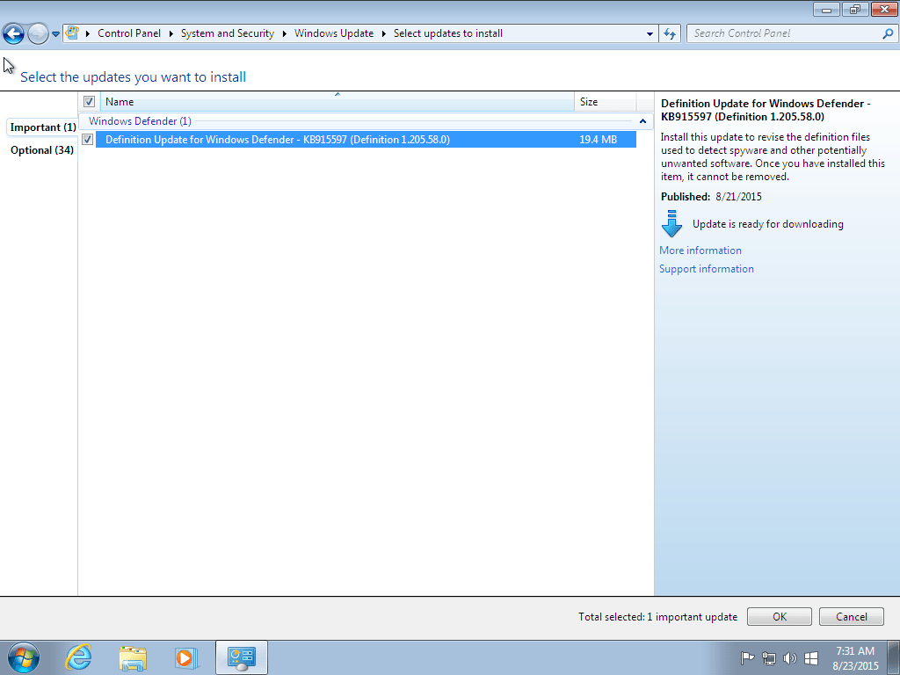Toggle the select-all checkbox in column header
The image size is (900, 675).
pos(89,101)
